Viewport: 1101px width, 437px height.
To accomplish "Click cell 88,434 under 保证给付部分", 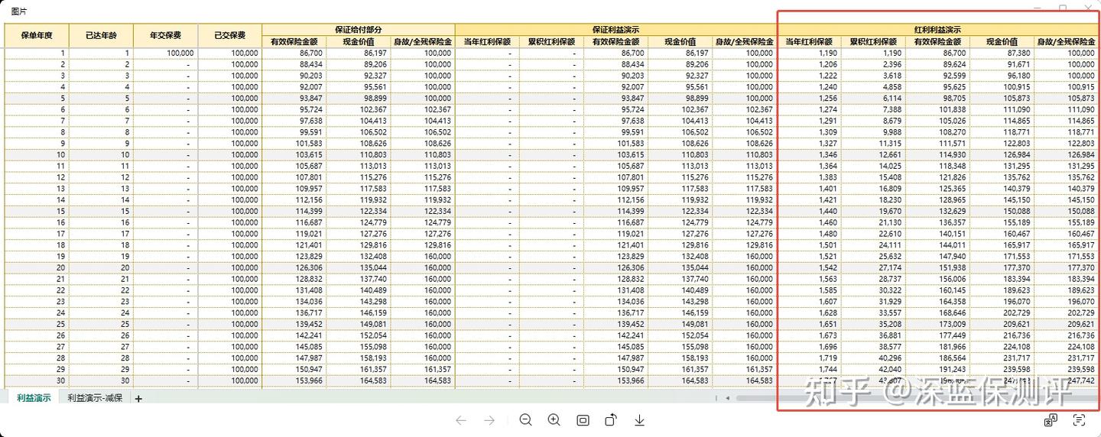I will [x=294, y=65].
